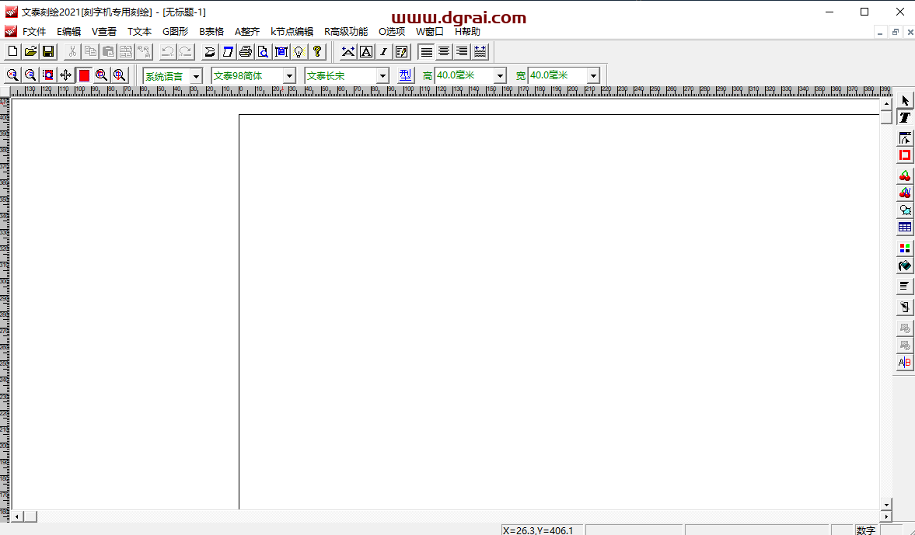Open the T文本 menu
Image resolution: width=915 pixels, height=535 pixels.
pos(139,32)
